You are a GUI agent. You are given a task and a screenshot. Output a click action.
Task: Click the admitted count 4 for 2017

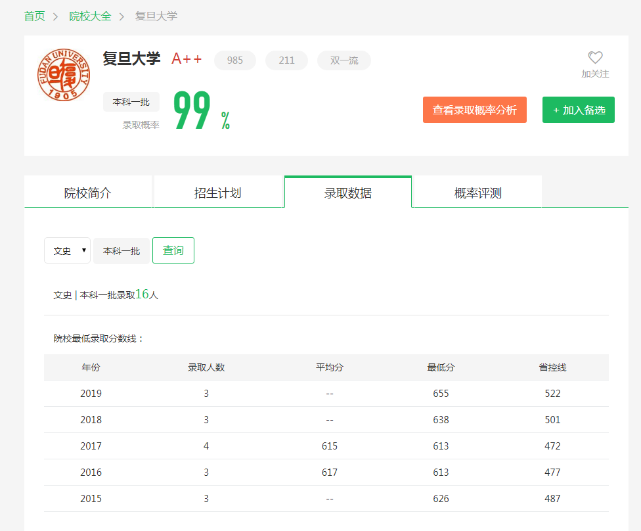[206, 446]
